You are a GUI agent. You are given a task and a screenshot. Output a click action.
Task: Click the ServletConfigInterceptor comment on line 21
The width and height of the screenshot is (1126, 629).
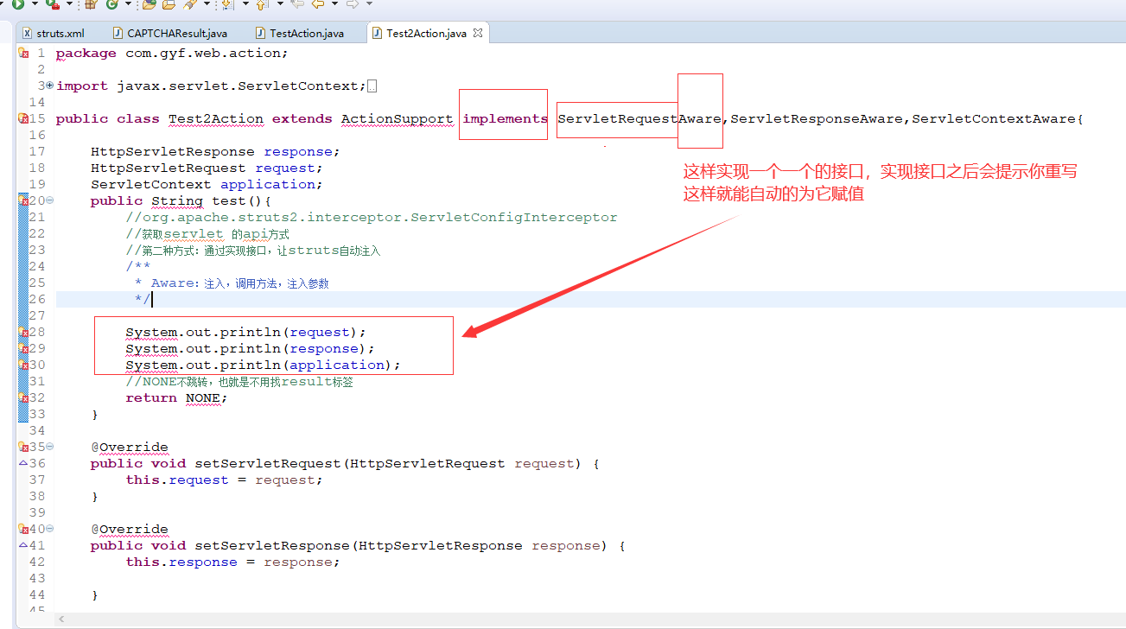point(372,218)
